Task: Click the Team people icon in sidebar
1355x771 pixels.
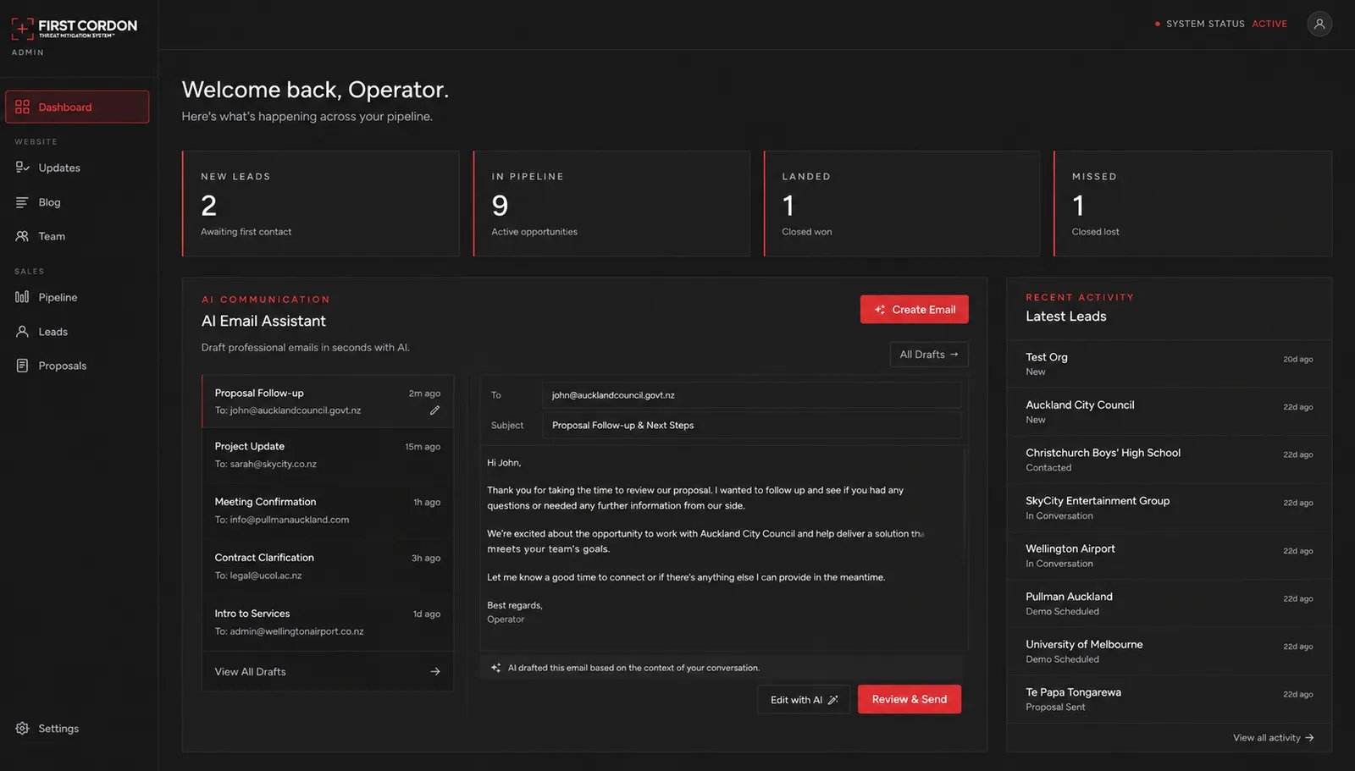Action: click(x=22, y=236)
